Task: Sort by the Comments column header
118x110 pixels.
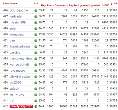Action: pyautogui.click(x=61, y=5)
